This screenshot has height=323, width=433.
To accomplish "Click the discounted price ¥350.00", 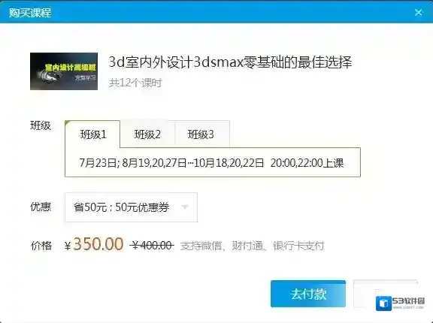I will [94, 244].
